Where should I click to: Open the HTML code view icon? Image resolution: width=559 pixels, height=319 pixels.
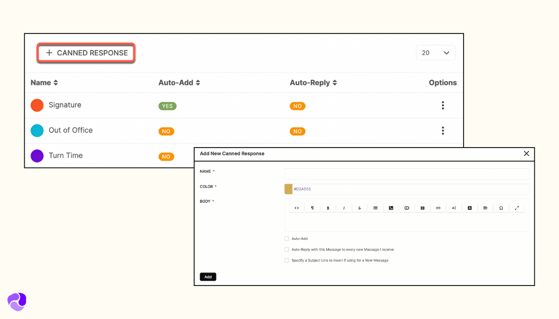click(x=297, y=208)
